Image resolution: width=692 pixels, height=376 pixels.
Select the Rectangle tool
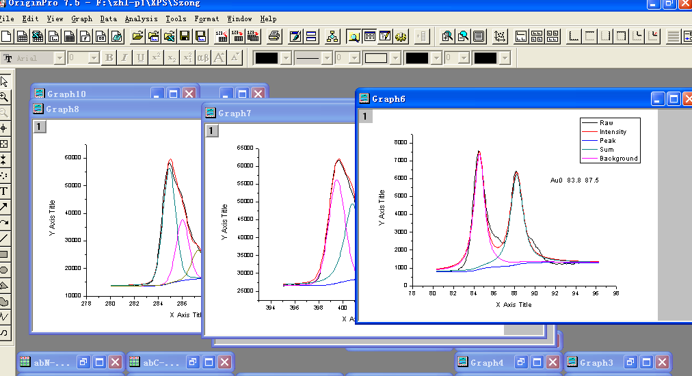coord(4,254)
